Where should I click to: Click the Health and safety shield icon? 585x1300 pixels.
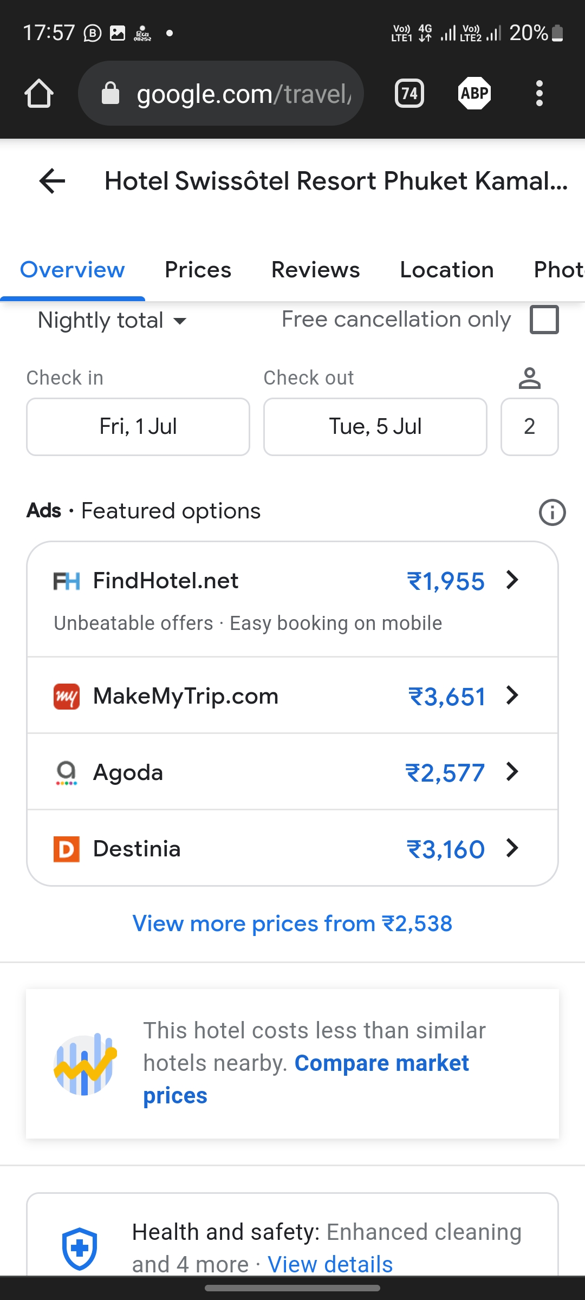[x=80, y=1248]
